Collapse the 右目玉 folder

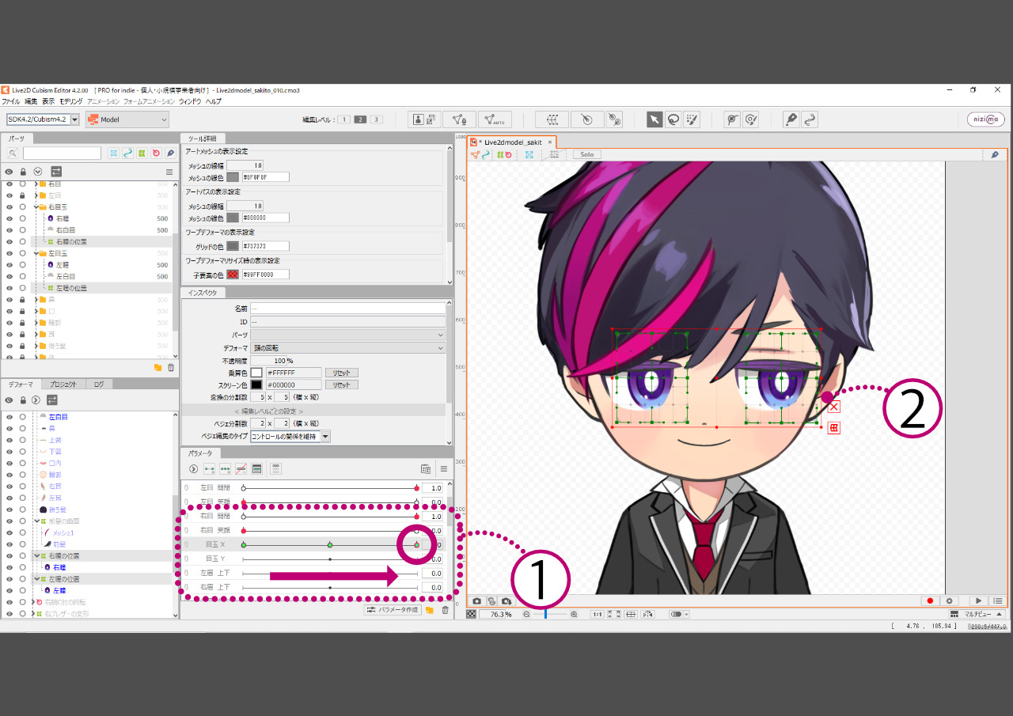click(x=36, y=206)
